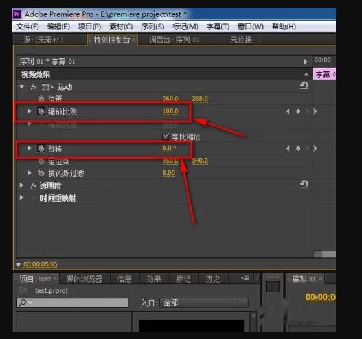
Task: Open the project panel flyout menu
Action: pyautogui.click(x=245, y=278)
